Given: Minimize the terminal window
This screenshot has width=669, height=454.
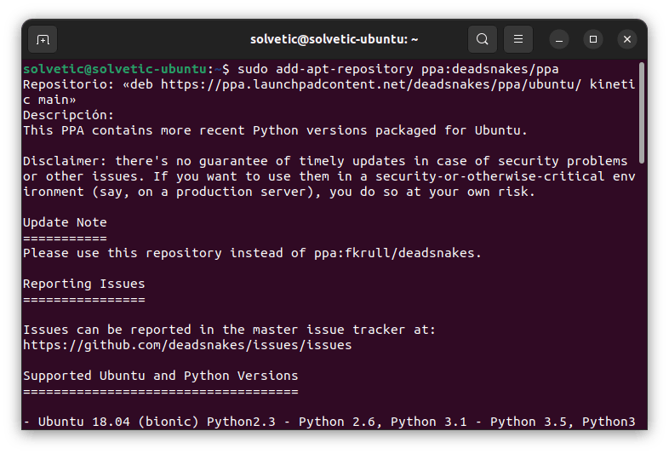Looking at the screenshot, I should pos(559,39).
